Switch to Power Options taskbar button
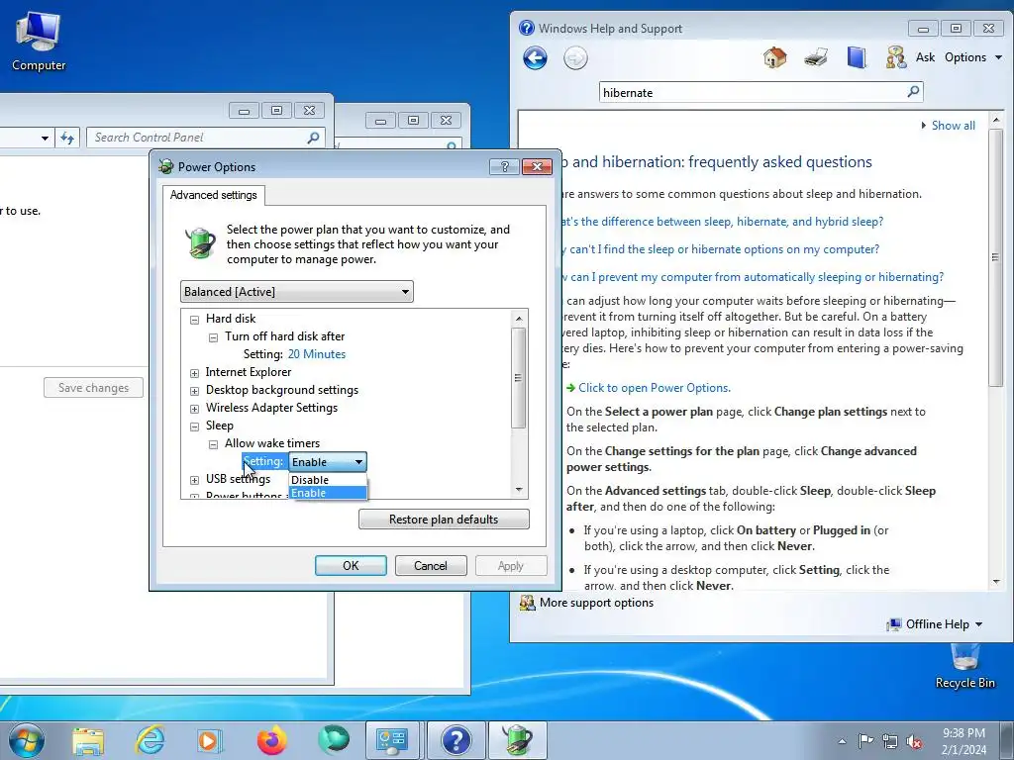1014x760 pixels. coord(517,740)
